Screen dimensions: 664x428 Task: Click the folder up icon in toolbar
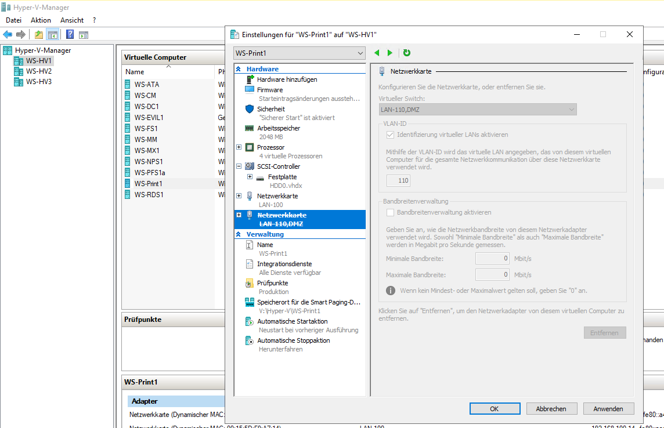coord(39,35)
